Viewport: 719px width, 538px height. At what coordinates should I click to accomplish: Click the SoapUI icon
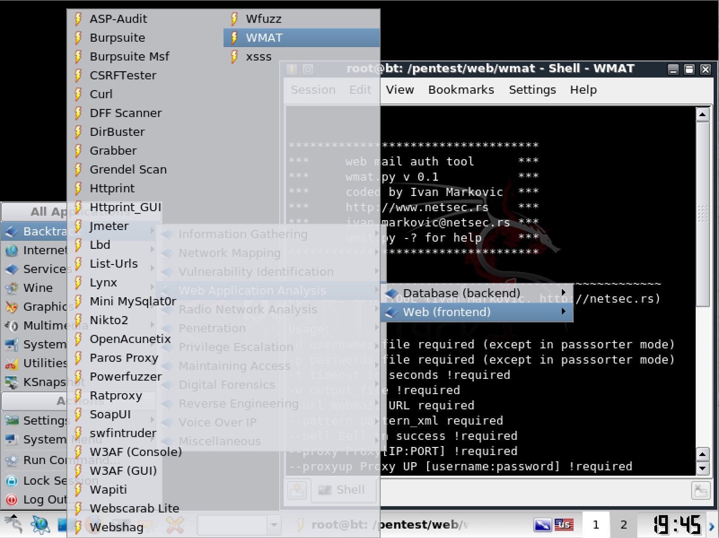pyautogui.click(x=78, y=414)
